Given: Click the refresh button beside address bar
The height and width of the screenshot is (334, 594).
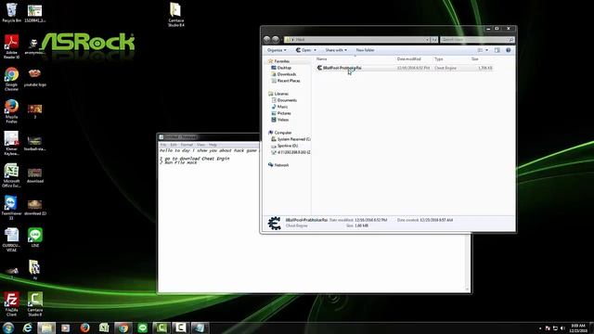Looking at the screenshot, I should (434, 39).
